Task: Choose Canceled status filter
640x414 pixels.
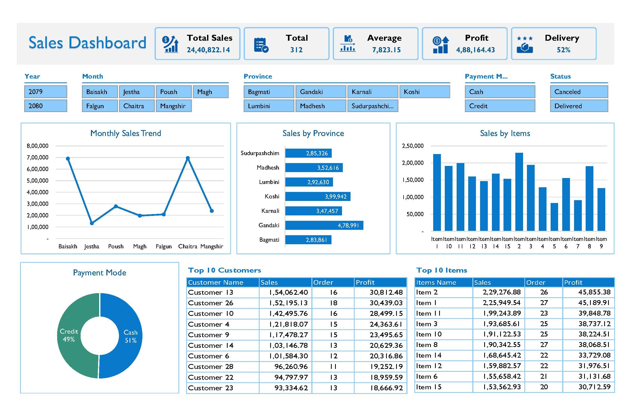Action: click(x=579, y=92)
